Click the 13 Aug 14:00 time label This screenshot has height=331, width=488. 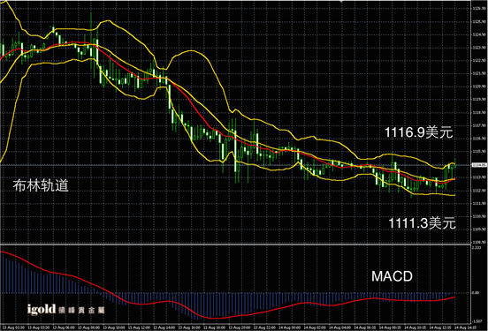pyautogui.click(x=164, y=327)
